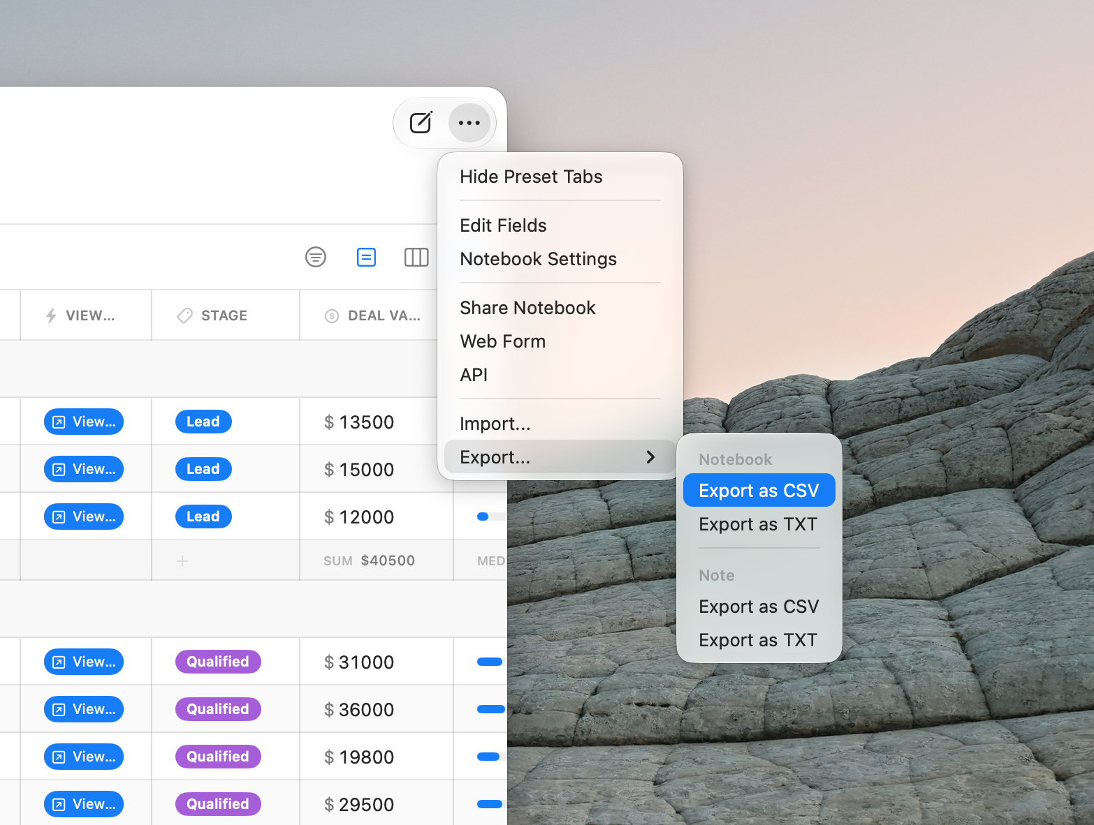
Task: Switch to the columns view icon
Action: (x=416, y=257)
